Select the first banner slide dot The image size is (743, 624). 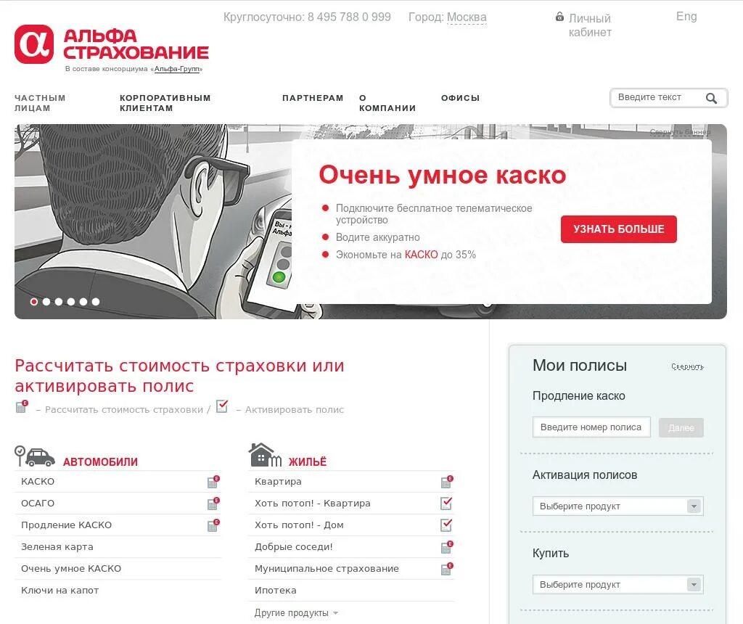(x=34, y=302)
